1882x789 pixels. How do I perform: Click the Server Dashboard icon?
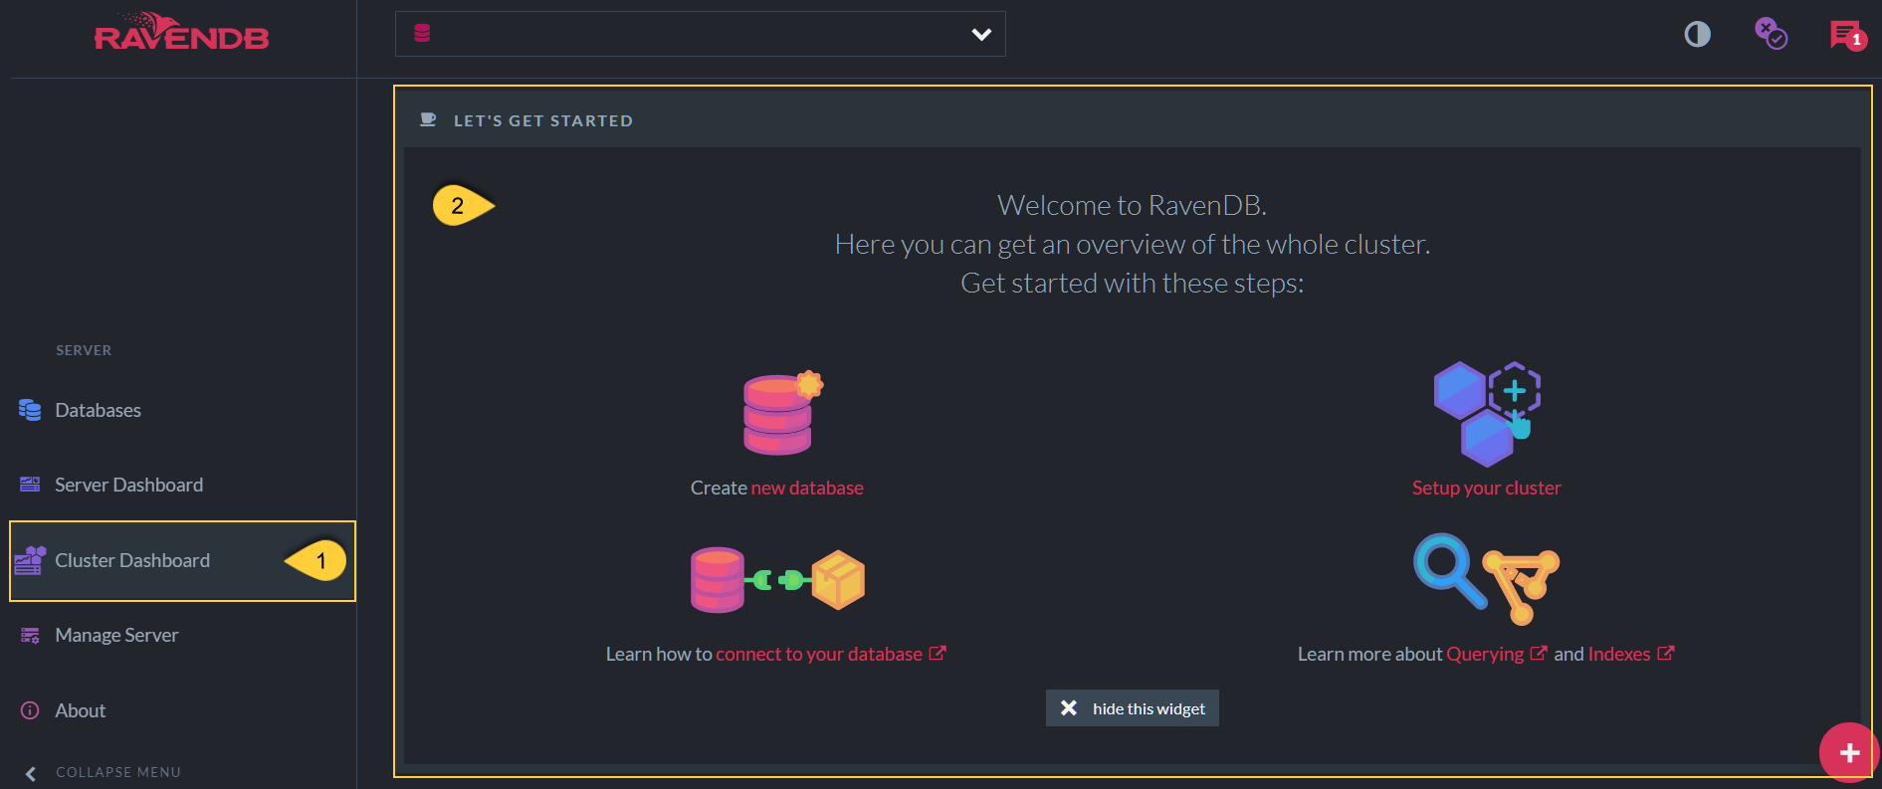tap(30, 485)
